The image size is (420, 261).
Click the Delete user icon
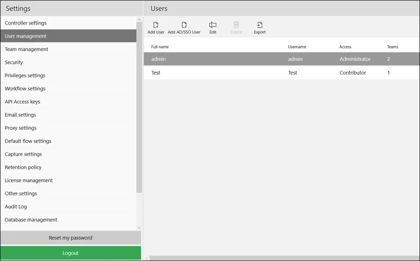tap(236, 25)
